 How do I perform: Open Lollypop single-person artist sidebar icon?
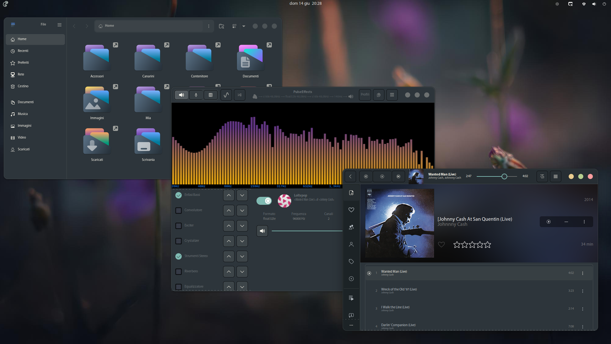tap(351, 244)
